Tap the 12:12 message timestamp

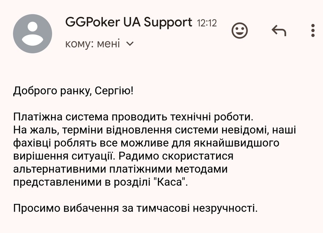(x=207, y=23)
